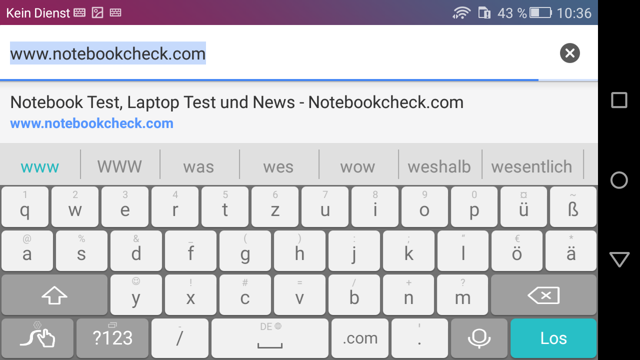Tap the highlighted URL address field
This screenshot has width=640, height=360.
point(280,53)
